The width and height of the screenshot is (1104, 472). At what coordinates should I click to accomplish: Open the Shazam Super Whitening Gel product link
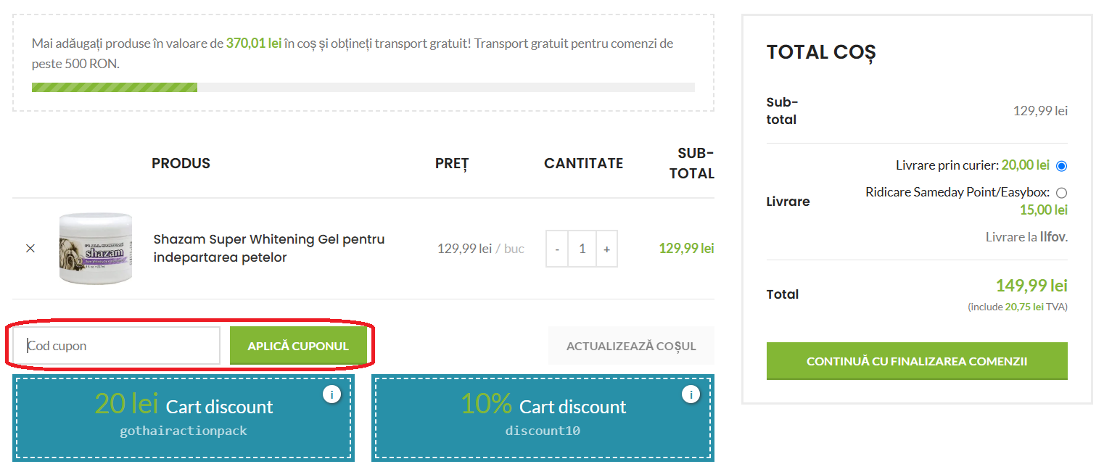pos(268,248)
